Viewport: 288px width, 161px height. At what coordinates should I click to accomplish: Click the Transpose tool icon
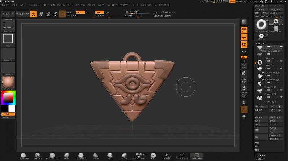coord(168,156)
